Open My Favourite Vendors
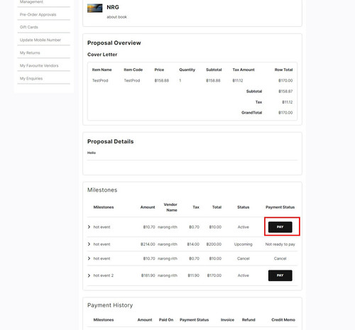Image resolution: width=355 pixels, height=330 pixels. [x=39, y=65]
